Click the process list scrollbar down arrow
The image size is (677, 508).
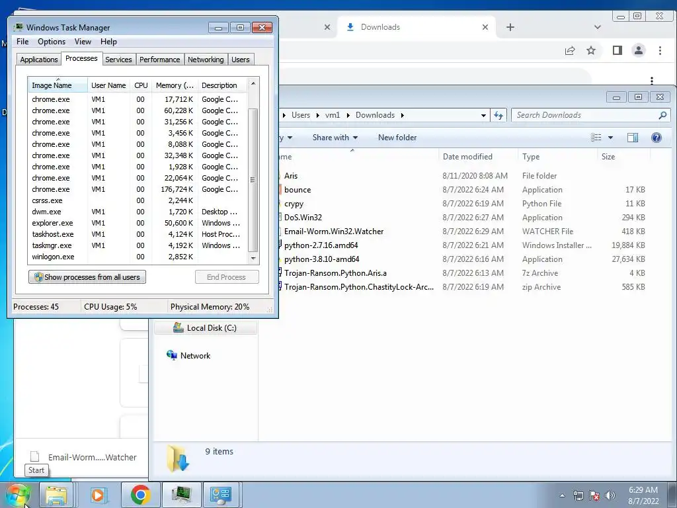pos(253,258)
